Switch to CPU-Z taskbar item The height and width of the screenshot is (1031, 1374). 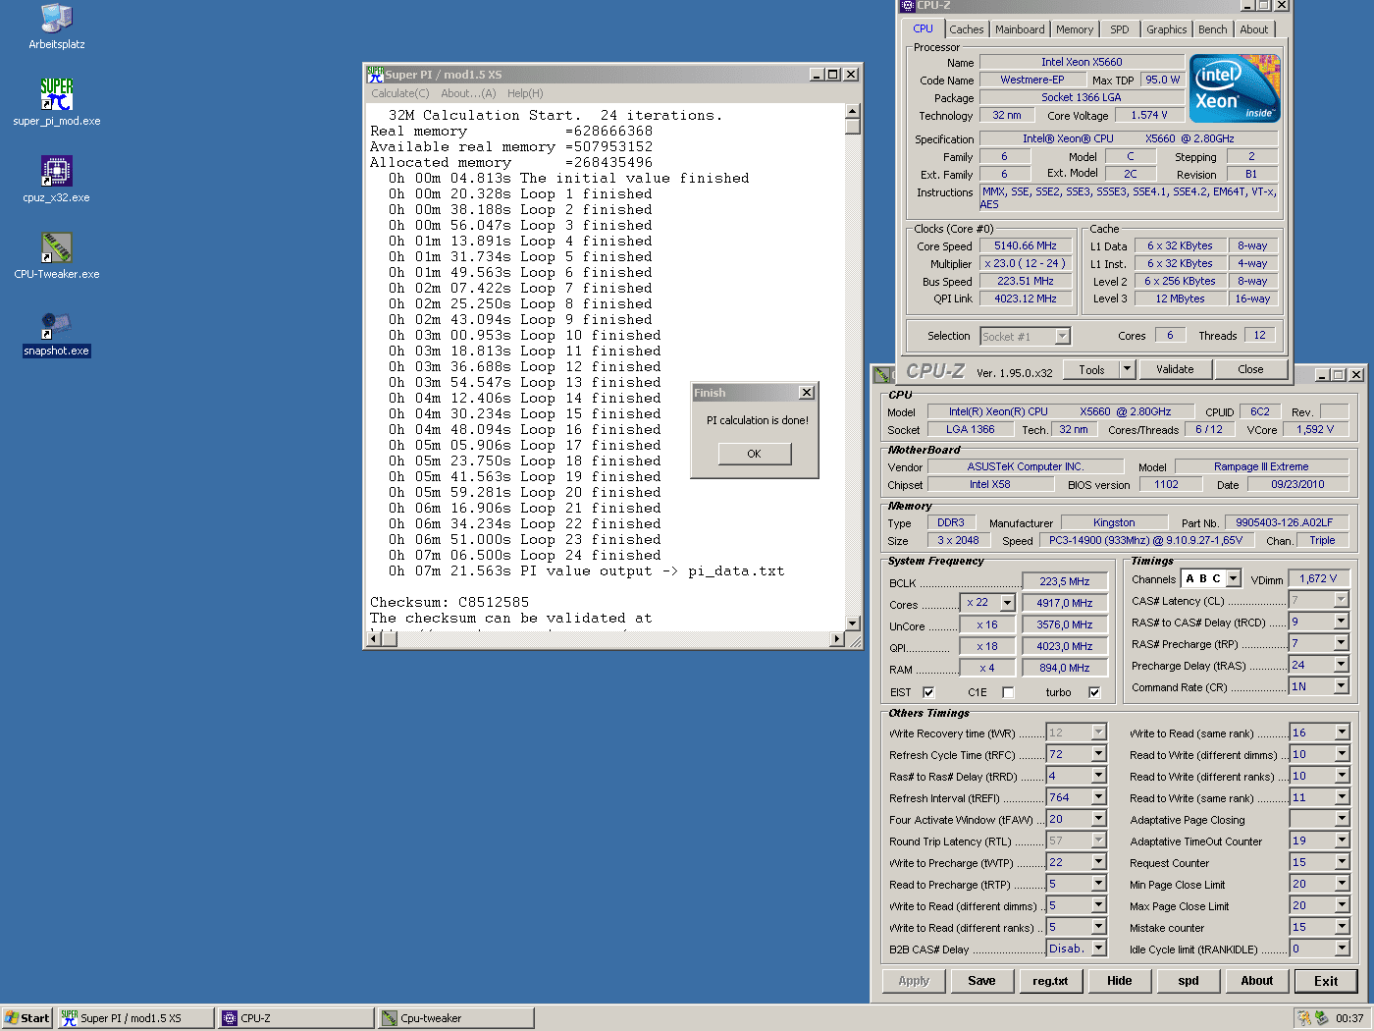coord(295,1018)
